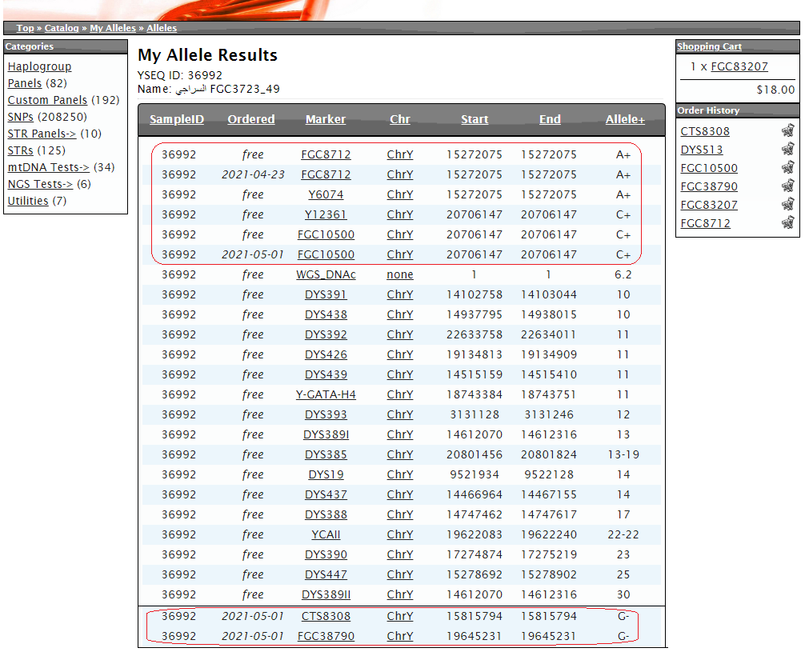Open the Haplogroup category
The image size is (805, 656).
click(39, 66)
